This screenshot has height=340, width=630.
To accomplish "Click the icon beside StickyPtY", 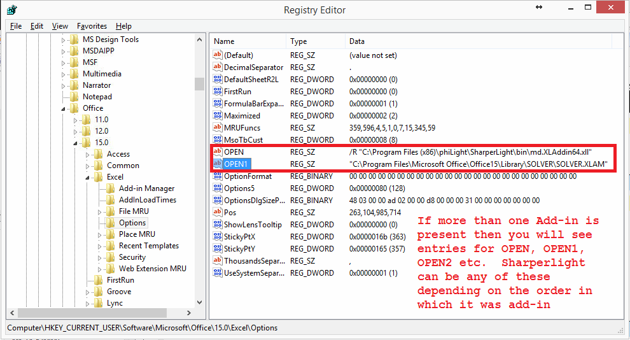I will click(x=218, y=248).
